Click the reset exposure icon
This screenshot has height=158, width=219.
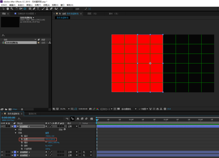point(165,109)
